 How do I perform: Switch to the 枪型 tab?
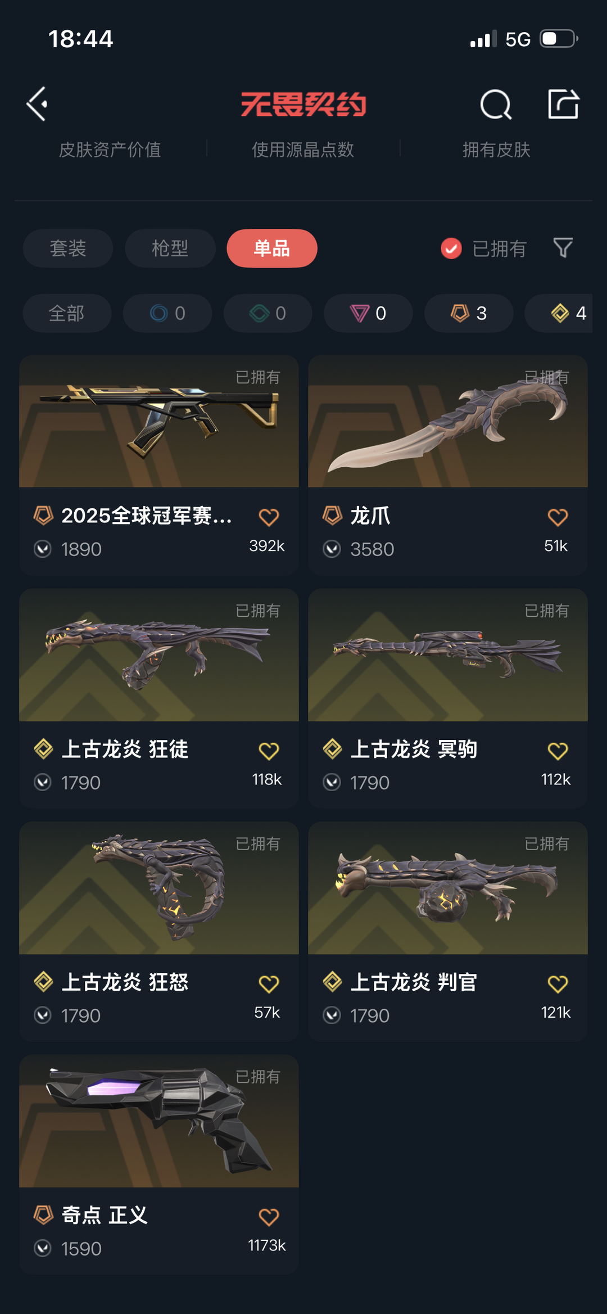pos(170,248)
